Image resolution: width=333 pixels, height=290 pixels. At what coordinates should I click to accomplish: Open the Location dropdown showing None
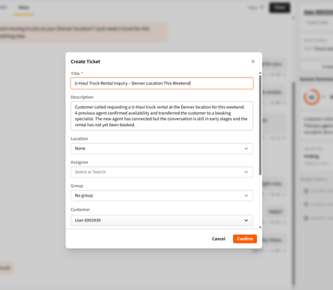(x=162, y=148)
